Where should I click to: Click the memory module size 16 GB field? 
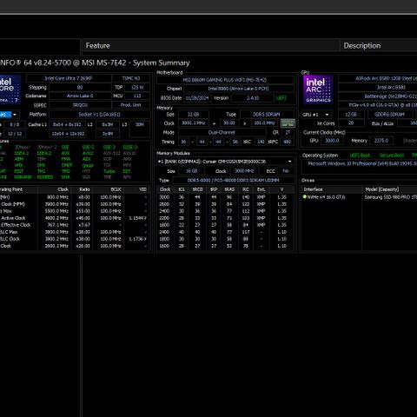point(192,171)
